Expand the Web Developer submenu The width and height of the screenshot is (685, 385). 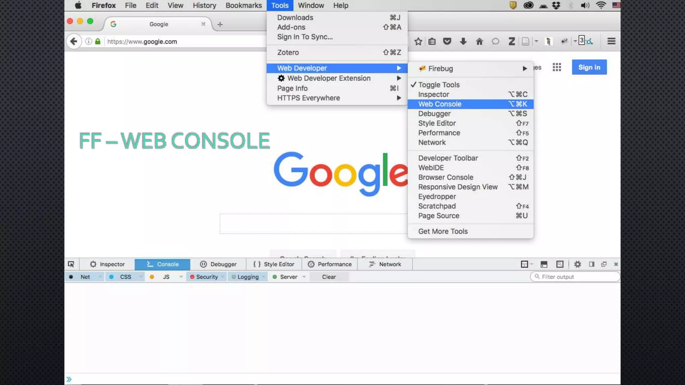tap(337, 68)
